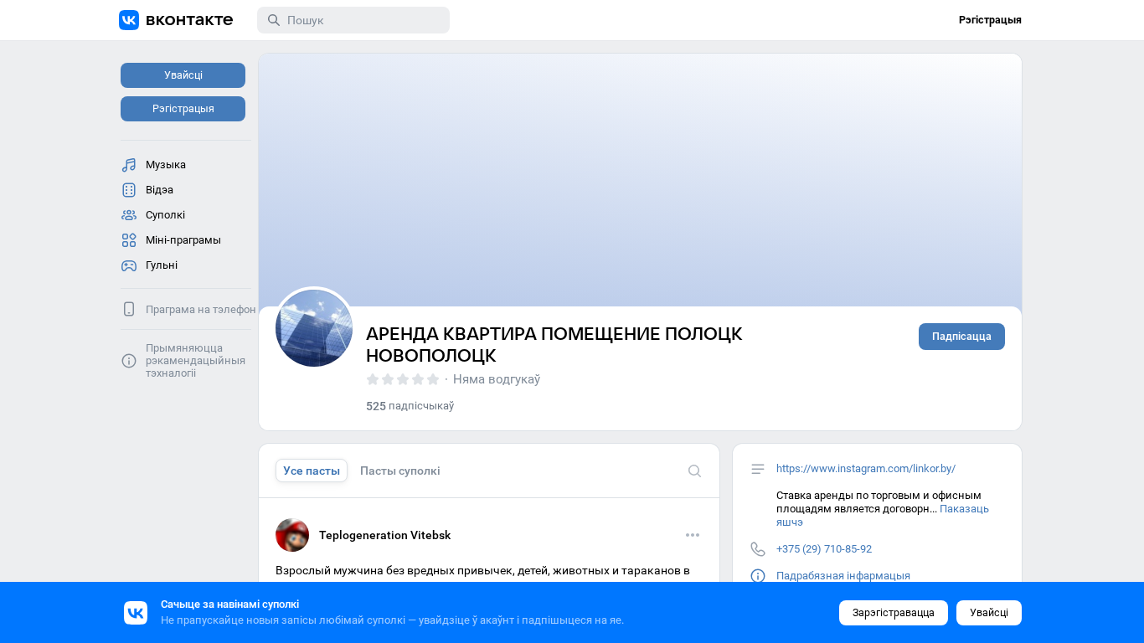This screenshot has height=643, width=1144.
Task: Click the Няма водгукаў reviews text
Action: tap(497, 379)
